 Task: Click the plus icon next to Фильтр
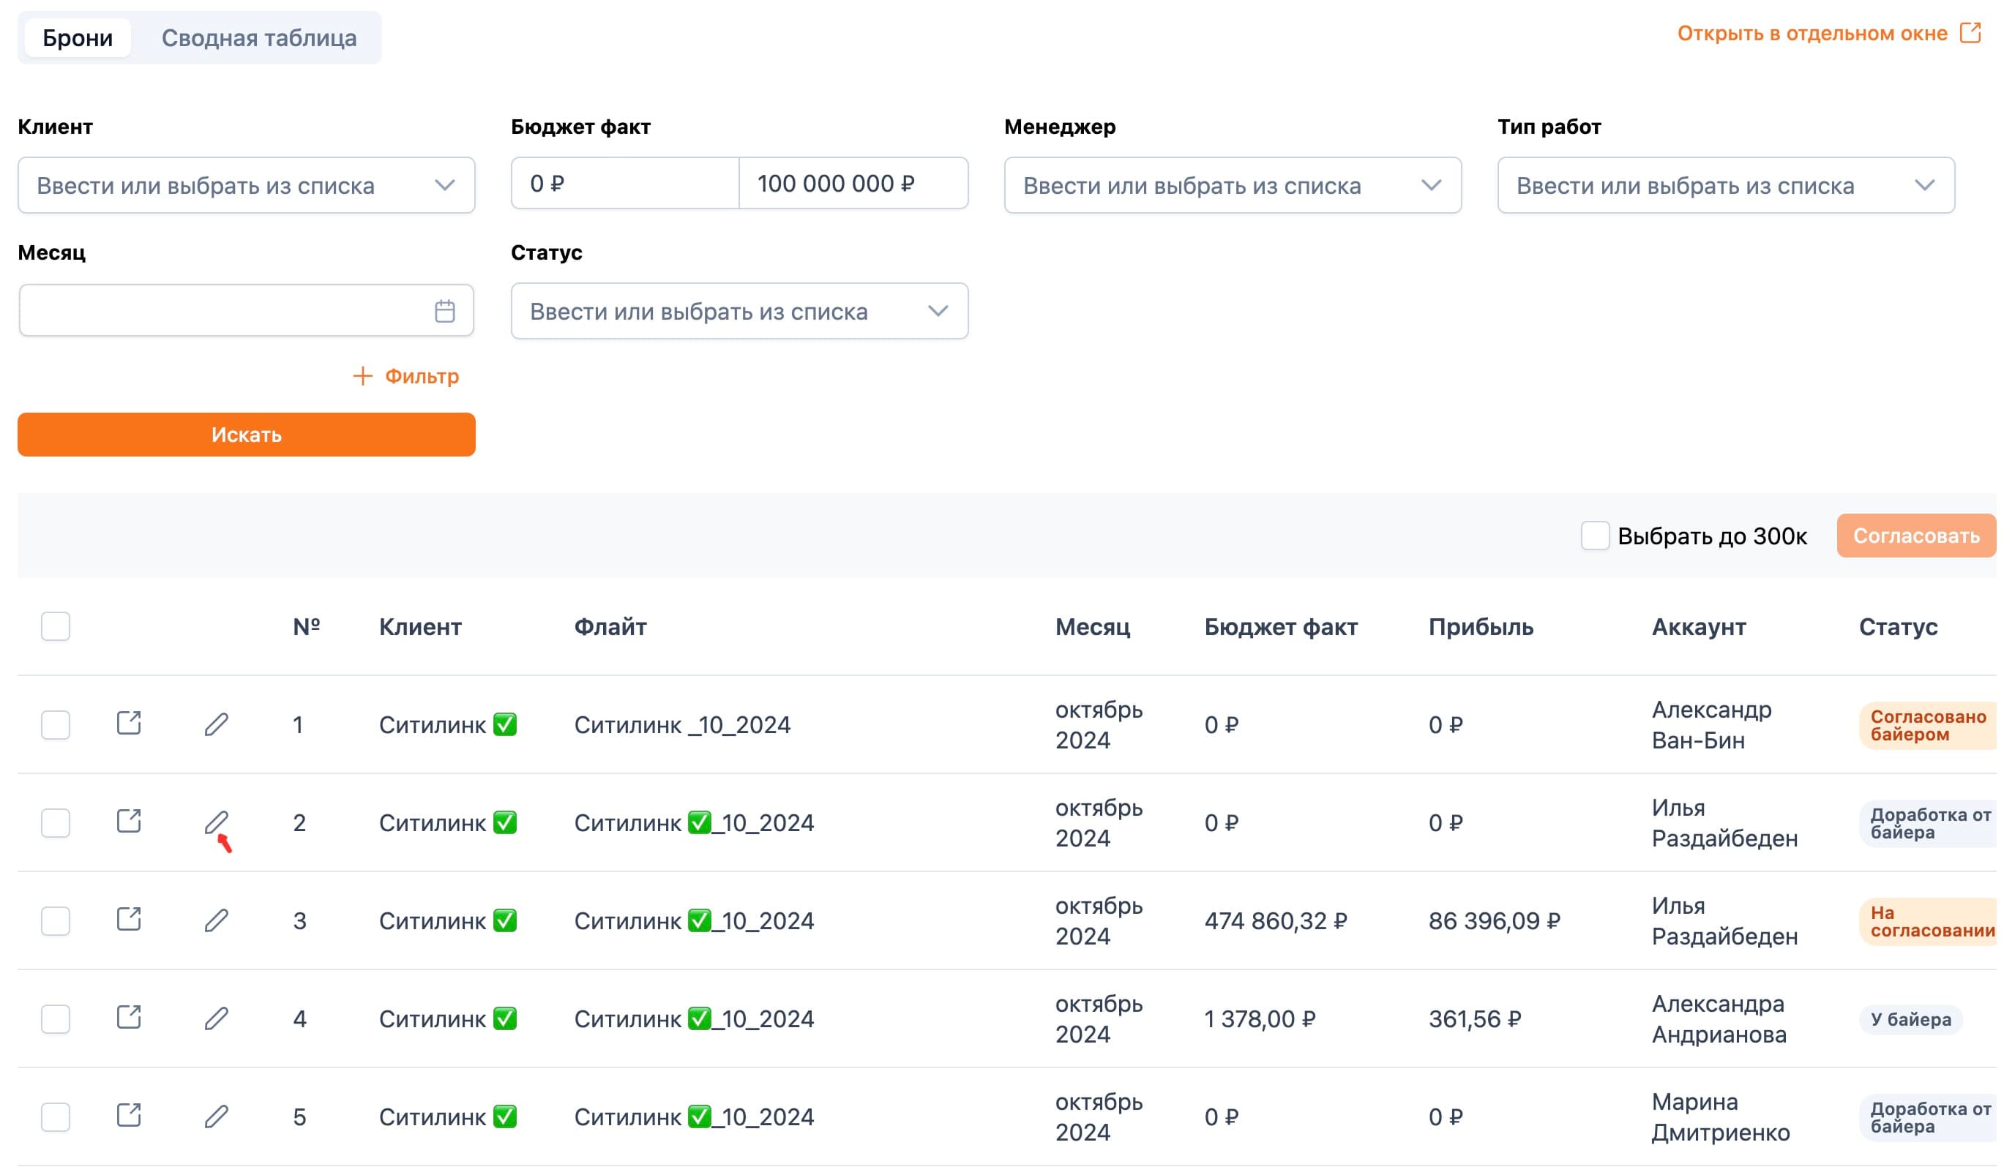(x=362, y=376)
